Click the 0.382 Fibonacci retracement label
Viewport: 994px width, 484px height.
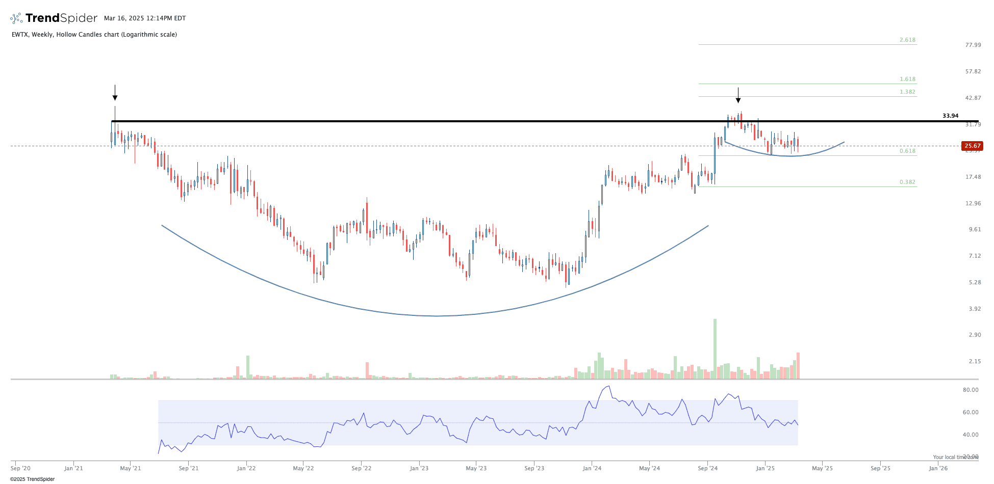tap(907, 182)
